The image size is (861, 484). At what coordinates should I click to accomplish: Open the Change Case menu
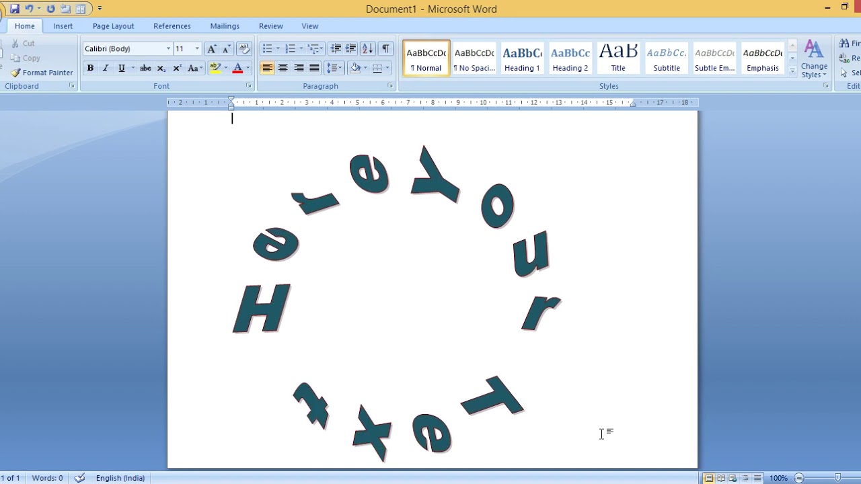click(x=194, y=68)
